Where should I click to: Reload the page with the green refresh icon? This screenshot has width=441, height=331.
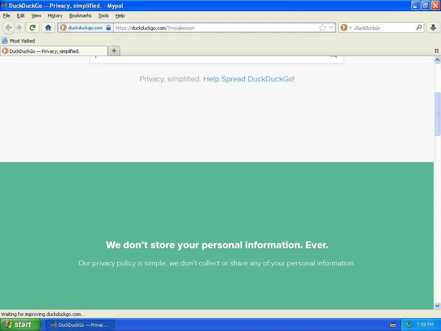(x=33, y=28)
